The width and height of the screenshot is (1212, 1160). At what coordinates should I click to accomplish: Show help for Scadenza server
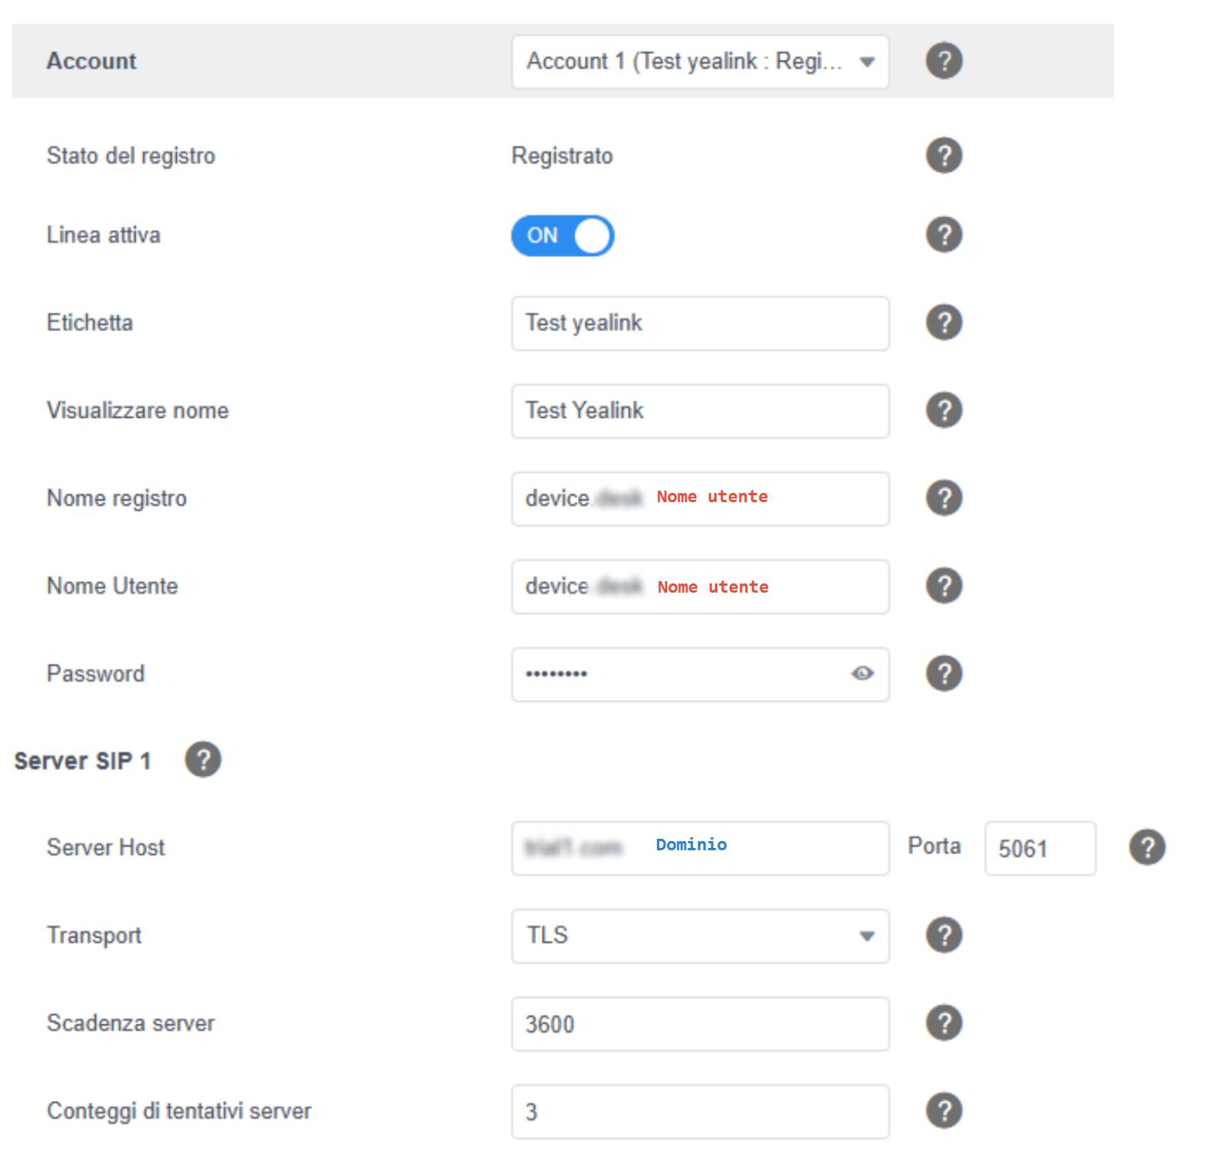[x=944, y=1023]
